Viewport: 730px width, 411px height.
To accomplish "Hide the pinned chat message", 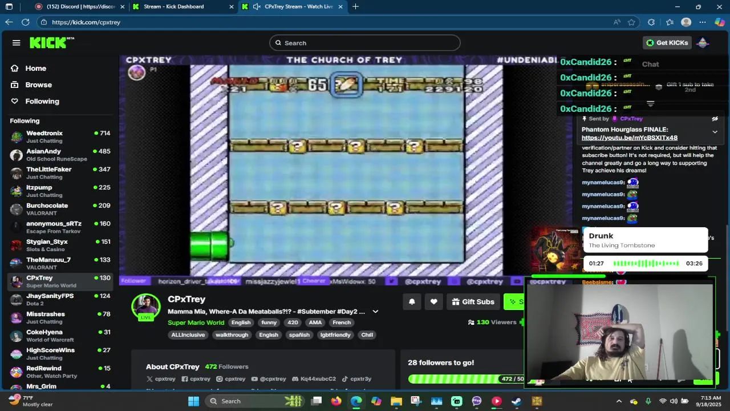I will [715, 119].
